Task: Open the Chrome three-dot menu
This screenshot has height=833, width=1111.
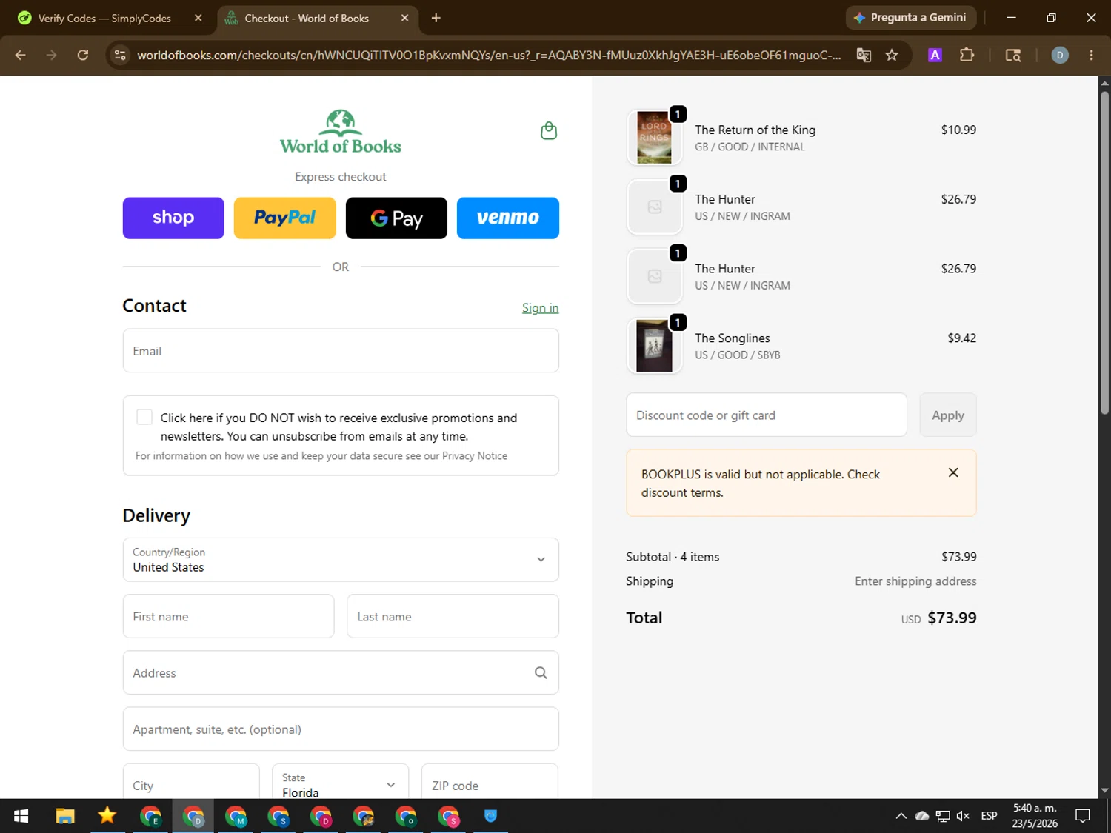Action: 1091,55
